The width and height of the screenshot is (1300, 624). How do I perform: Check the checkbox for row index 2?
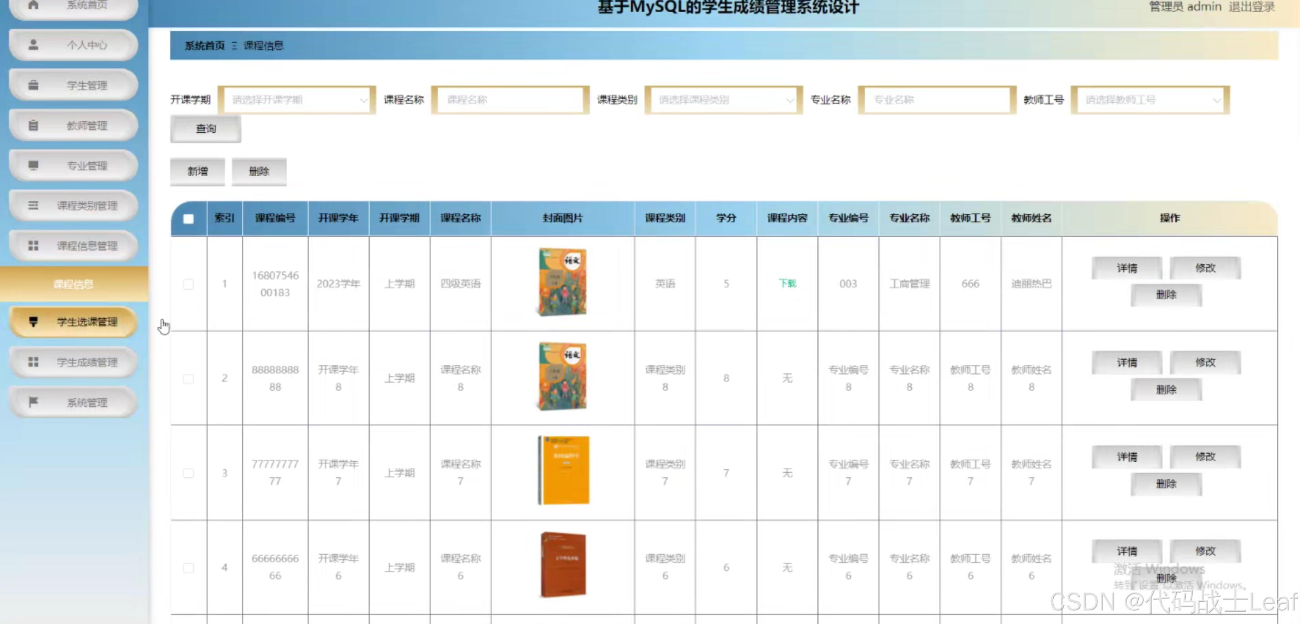point(188,378)
